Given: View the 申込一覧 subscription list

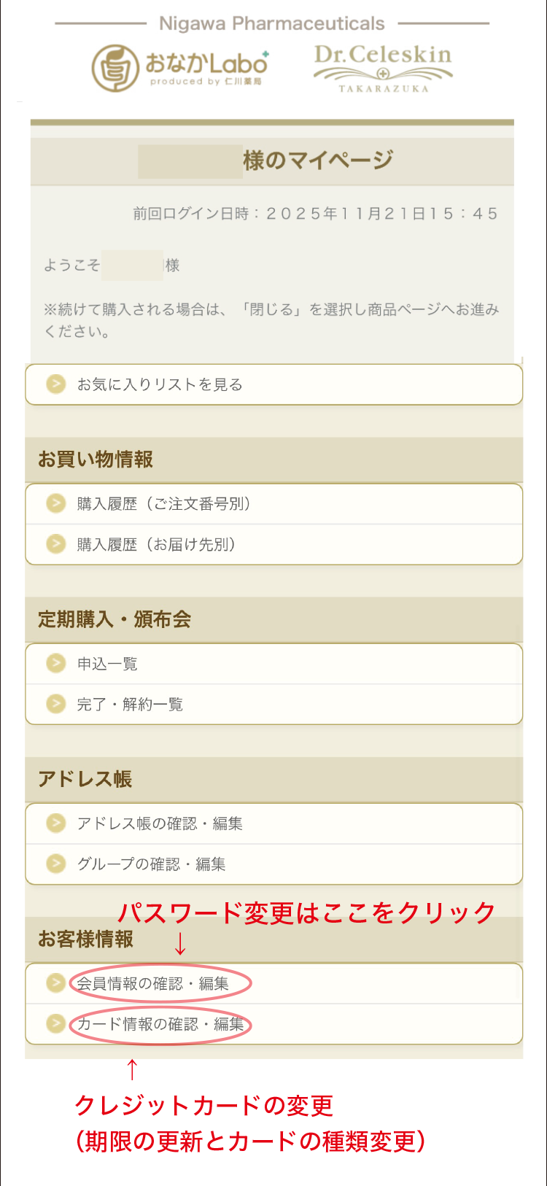Looking at the screenshot, I should point(107,664).
